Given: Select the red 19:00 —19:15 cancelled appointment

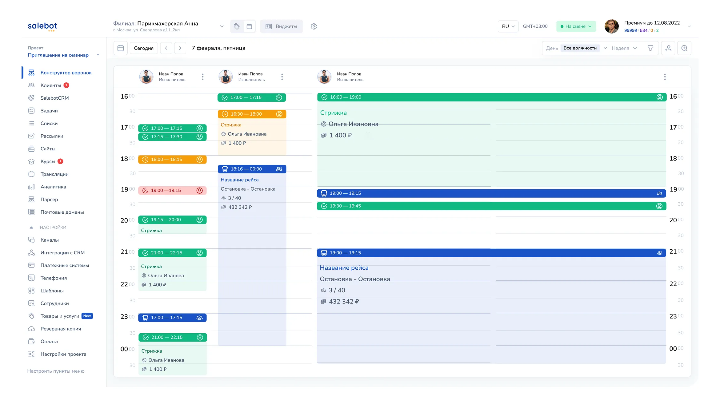Looking at the screenshot, I should tap(172, 190).
